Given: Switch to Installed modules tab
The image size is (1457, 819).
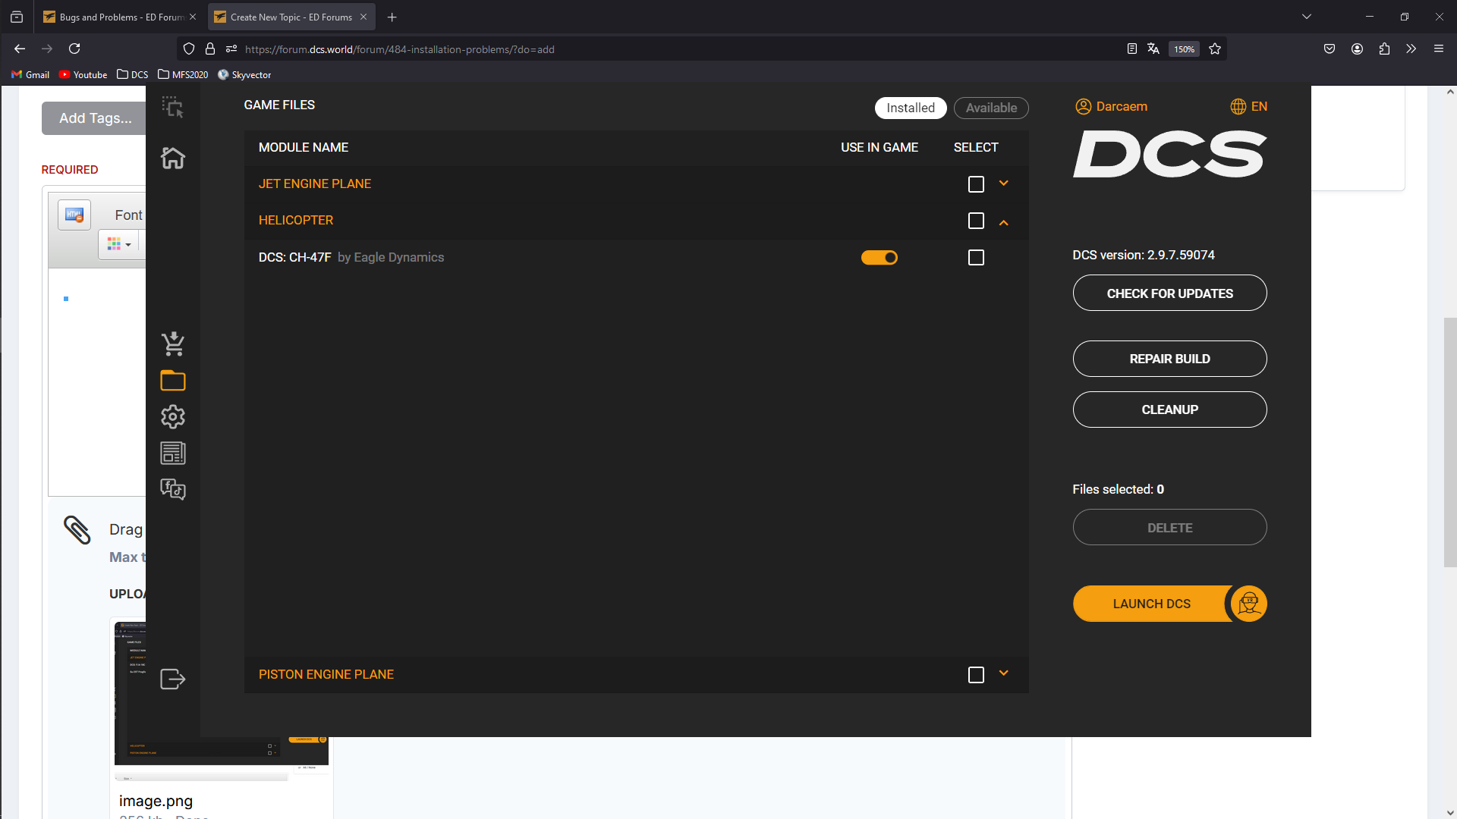Looking at the screenshot, I should click(x=911, y=108).
